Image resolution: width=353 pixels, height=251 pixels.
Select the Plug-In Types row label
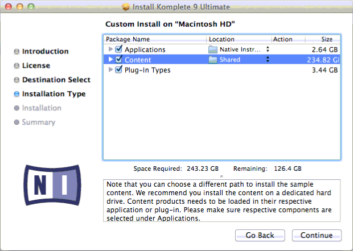pos(147,70)
